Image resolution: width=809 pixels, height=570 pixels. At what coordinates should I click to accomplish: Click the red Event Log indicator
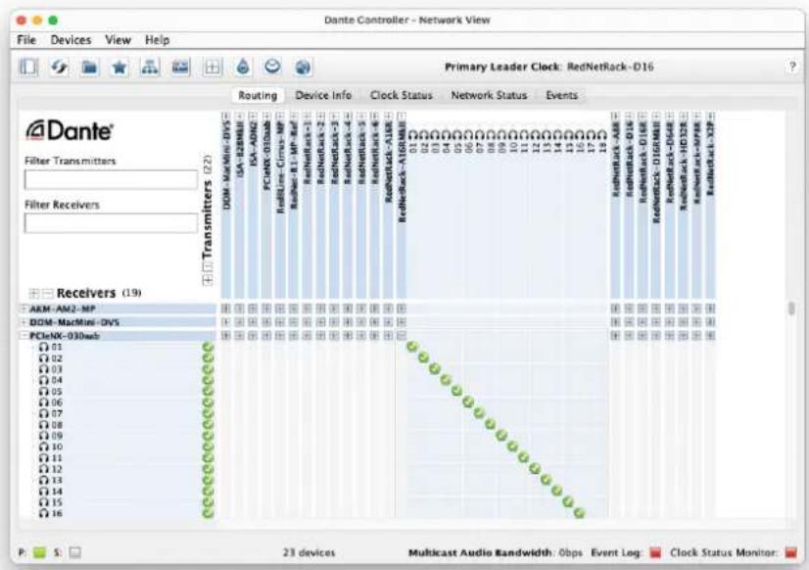pyautogui.click(x=655, y=552)
